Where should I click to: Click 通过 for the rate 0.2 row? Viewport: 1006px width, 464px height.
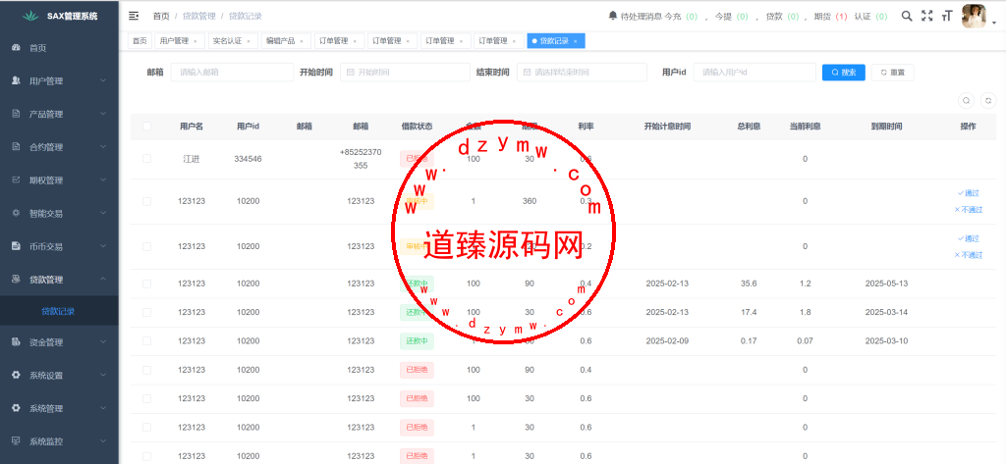[x=968, y=238]
